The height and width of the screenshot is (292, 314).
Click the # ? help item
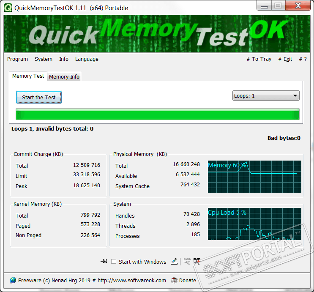pyautogui.click(x=303, y=59)
